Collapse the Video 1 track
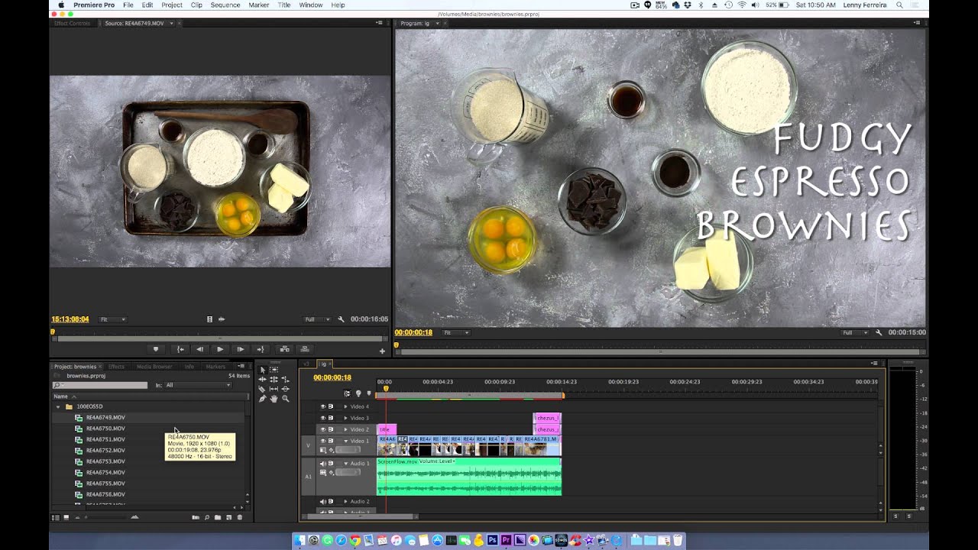This screenshot has height=550, width=978. (345, 441)
